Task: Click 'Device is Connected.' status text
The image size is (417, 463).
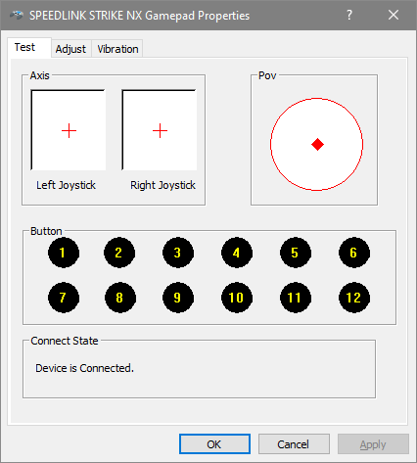Action: [x=84, y=368]
